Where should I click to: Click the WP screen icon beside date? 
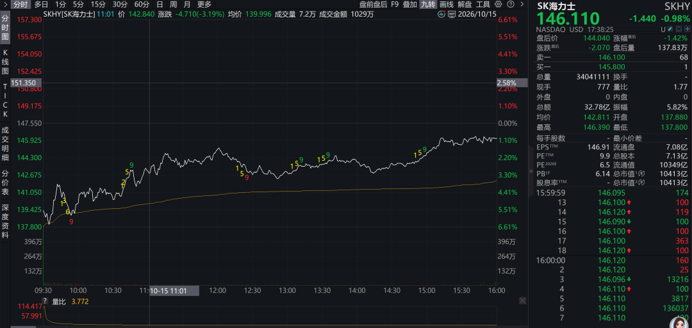click(x=452, y=13)
